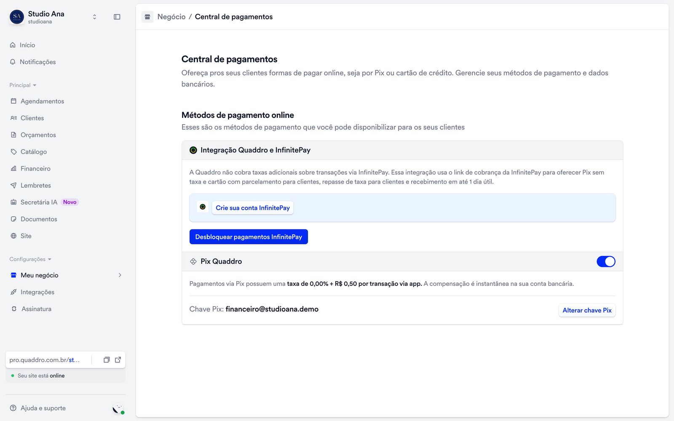
Task: Click the Catálogo tag icon
Action: pos(13,152)
